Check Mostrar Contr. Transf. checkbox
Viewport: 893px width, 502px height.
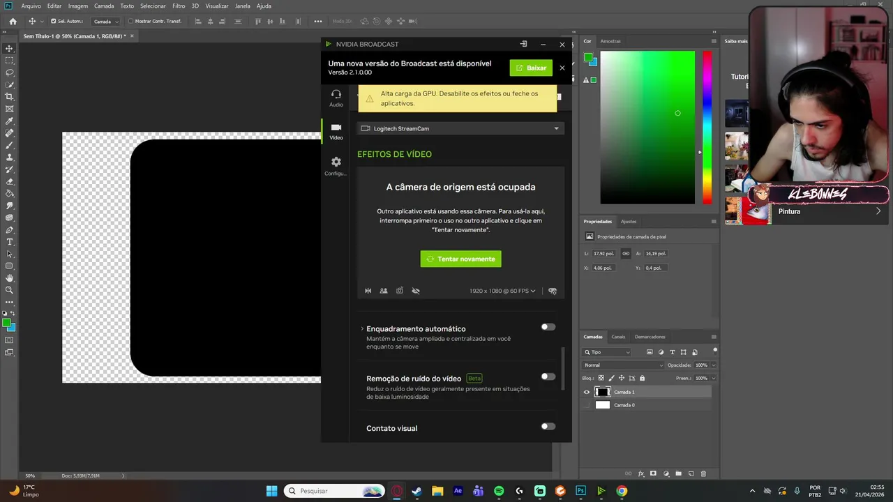pyautogui.click(x=131, y=21)
